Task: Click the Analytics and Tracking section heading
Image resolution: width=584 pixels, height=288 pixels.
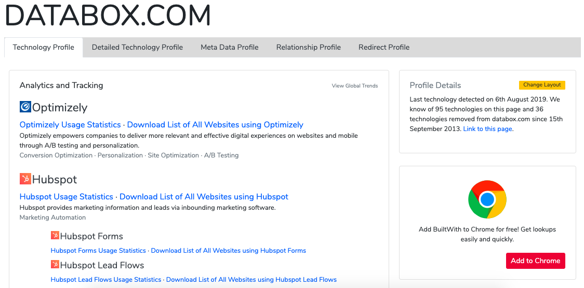Action: pos(61,85)
